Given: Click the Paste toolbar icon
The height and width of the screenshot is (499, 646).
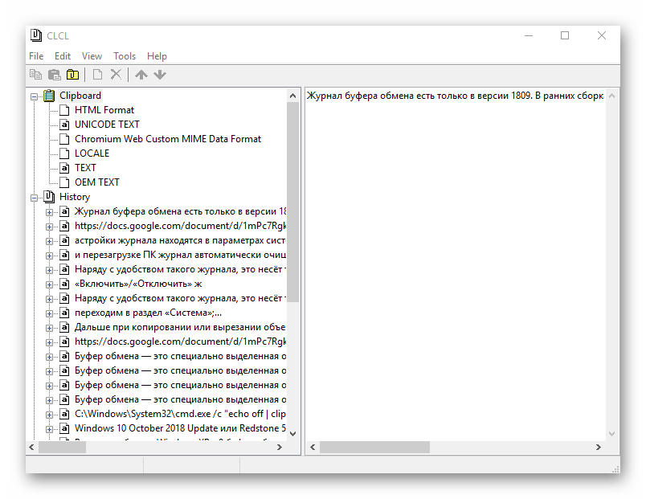Looking at the screenshot, I should pyautogui.click(x=54, y=75).
